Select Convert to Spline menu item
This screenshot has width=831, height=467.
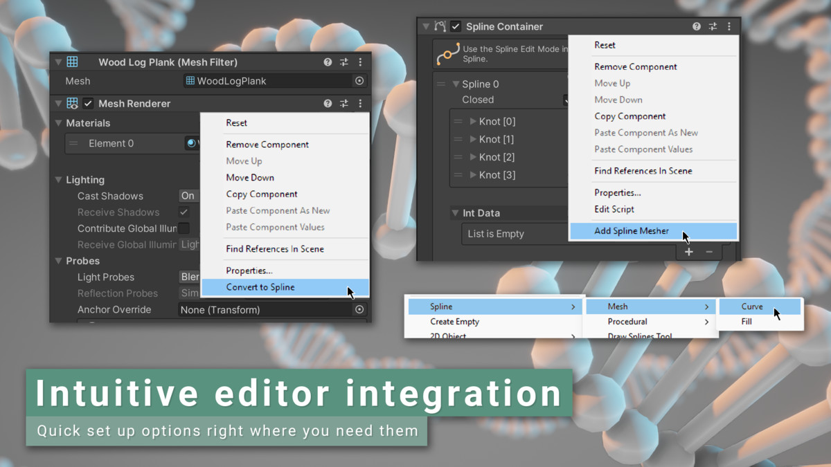260,287
